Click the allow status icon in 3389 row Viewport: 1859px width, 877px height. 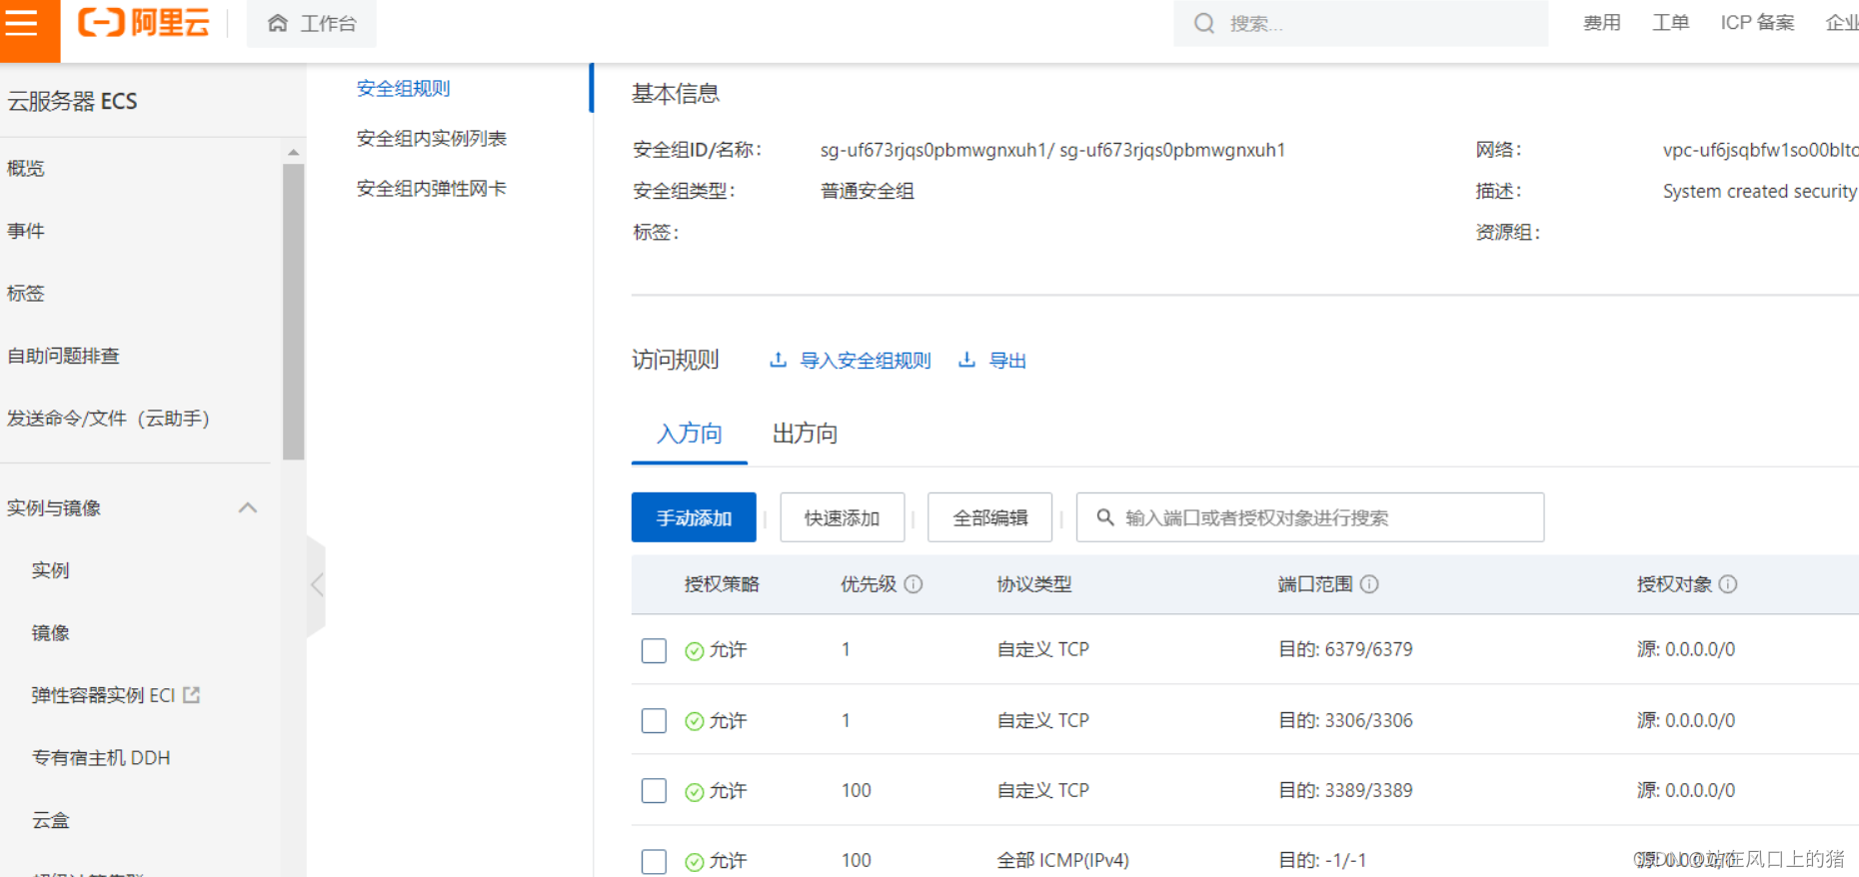pos(694,792)
